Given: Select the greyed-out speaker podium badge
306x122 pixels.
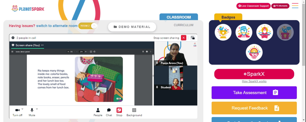Looking at the screenshot, I should point(285,32).
